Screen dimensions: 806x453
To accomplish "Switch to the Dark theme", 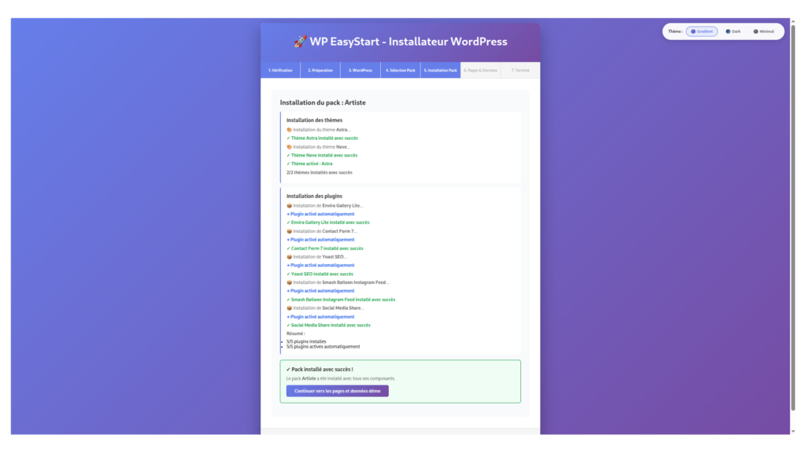I will pyautogui.click(x=733, y=31).
